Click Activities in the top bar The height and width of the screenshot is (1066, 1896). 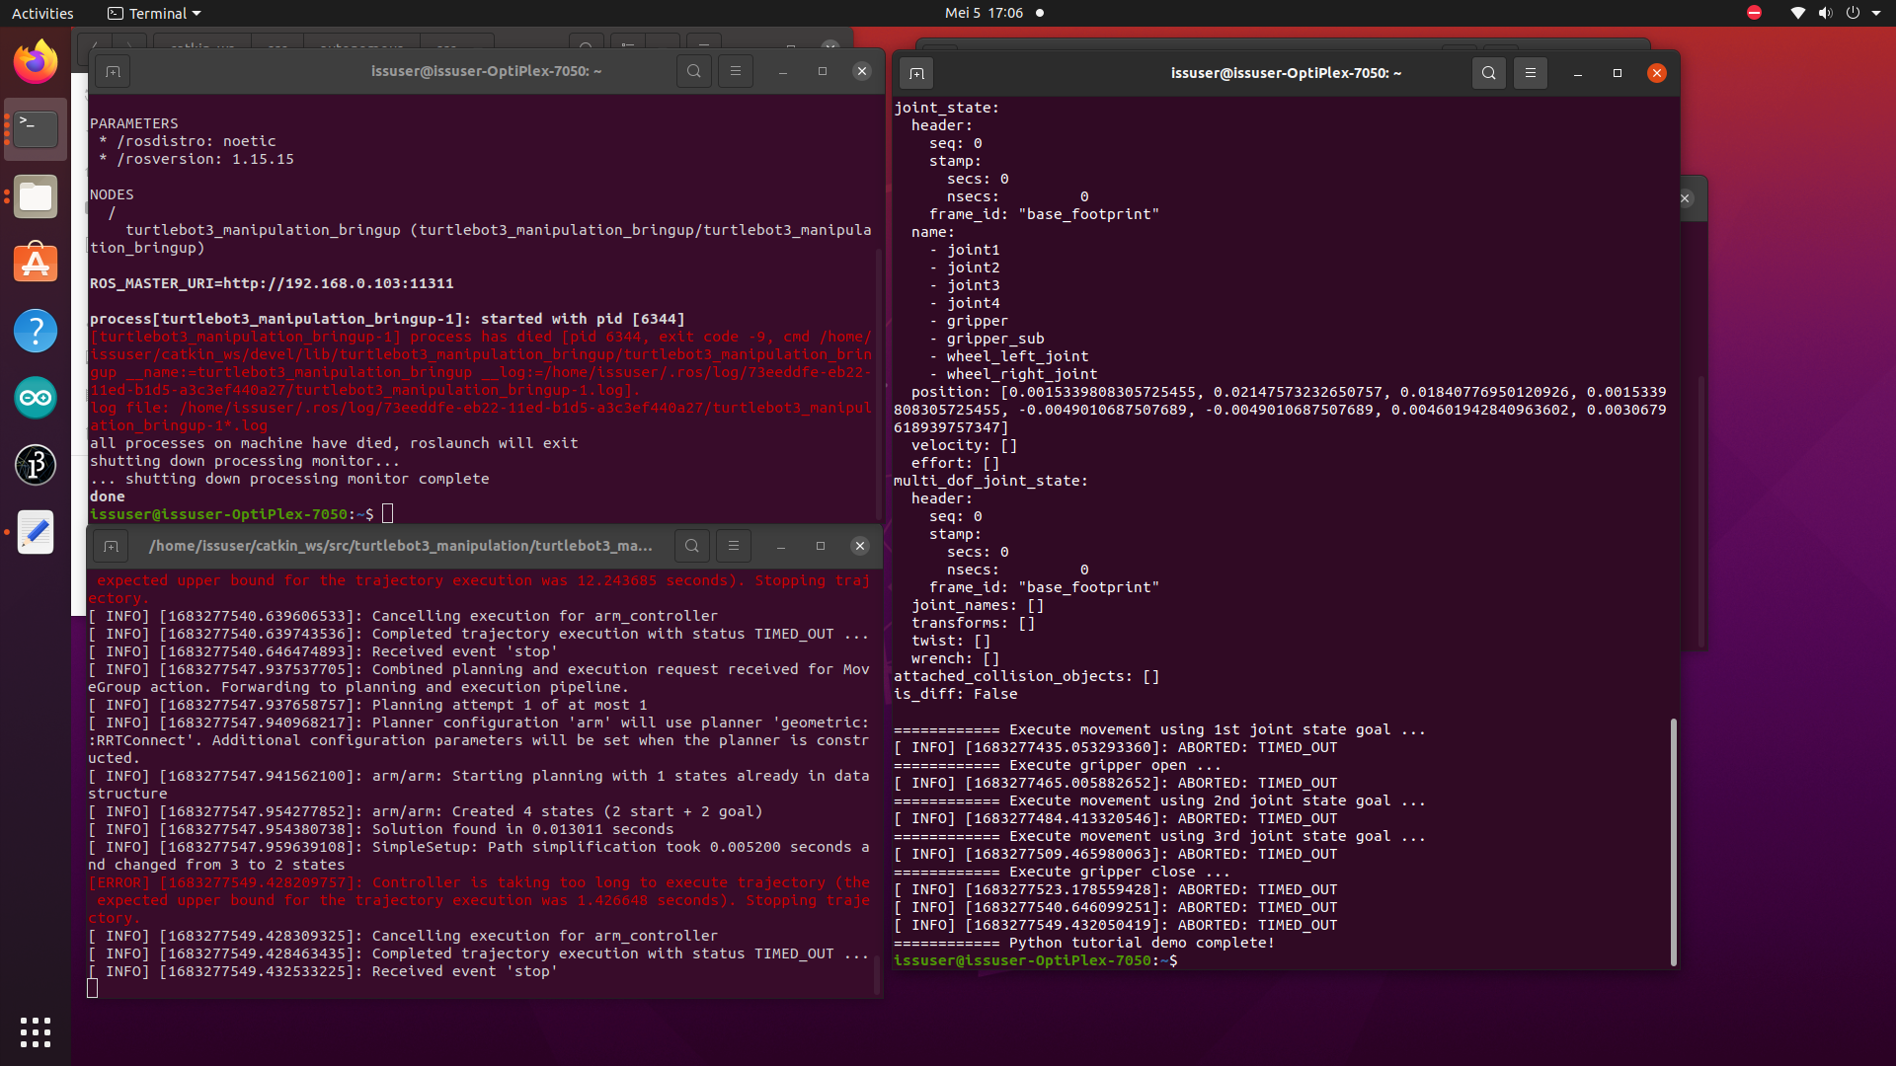[x=42, y=13]
